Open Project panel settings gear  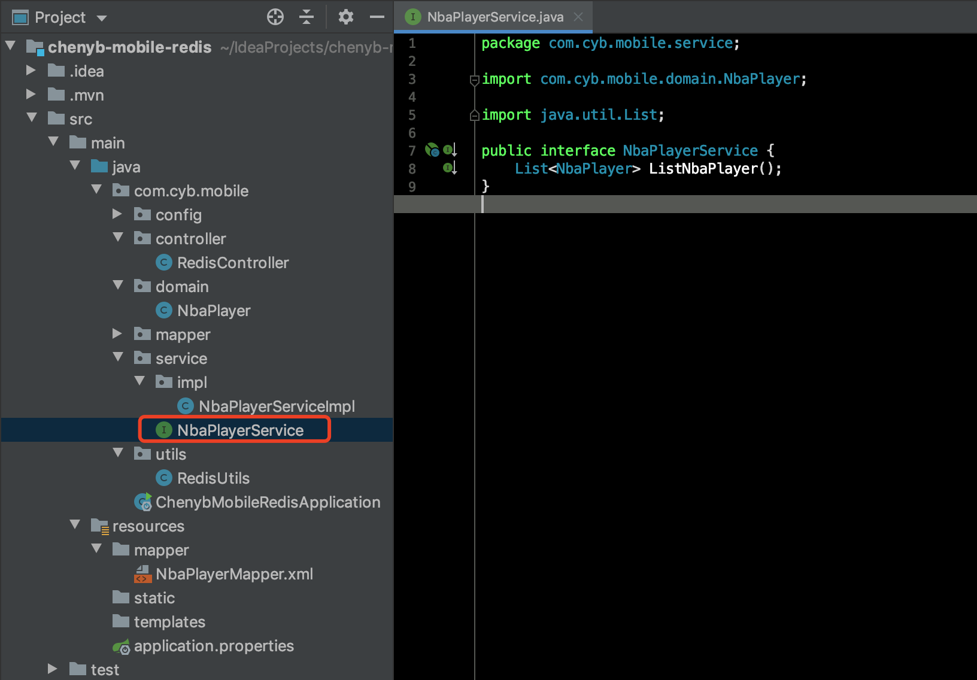(x=345, y=17)
